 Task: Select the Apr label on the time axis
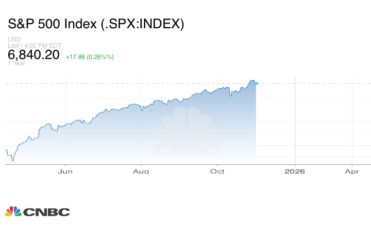[x=352, y=171]
